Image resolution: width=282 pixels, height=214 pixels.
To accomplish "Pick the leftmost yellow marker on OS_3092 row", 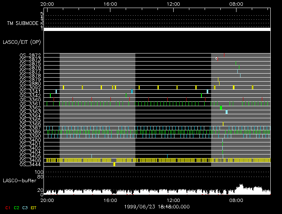I will 64,87.
